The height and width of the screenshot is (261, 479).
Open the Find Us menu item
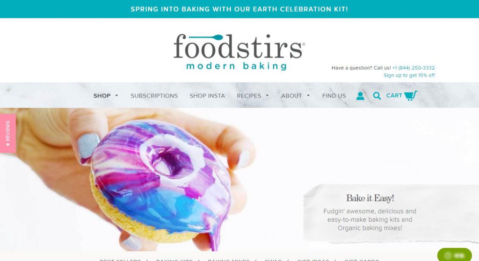coord(334,96)
